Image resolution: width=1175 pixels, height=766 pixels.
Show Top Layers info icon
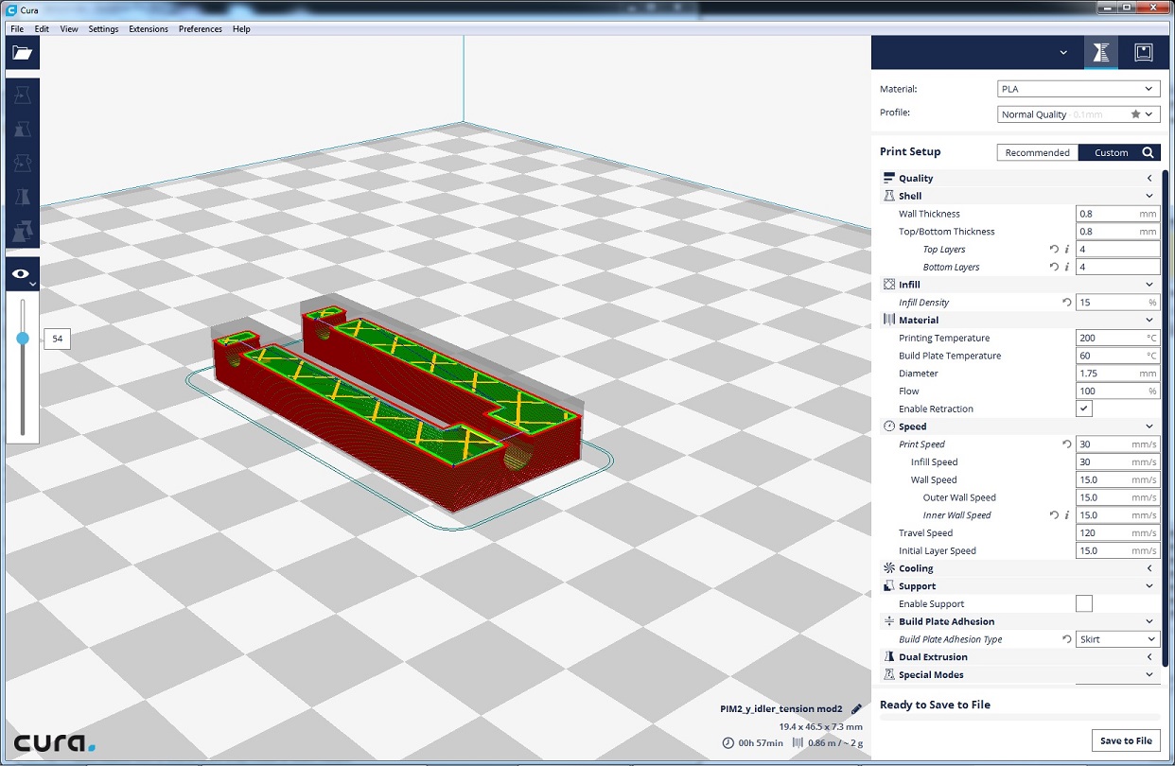tap(1067, 250)
